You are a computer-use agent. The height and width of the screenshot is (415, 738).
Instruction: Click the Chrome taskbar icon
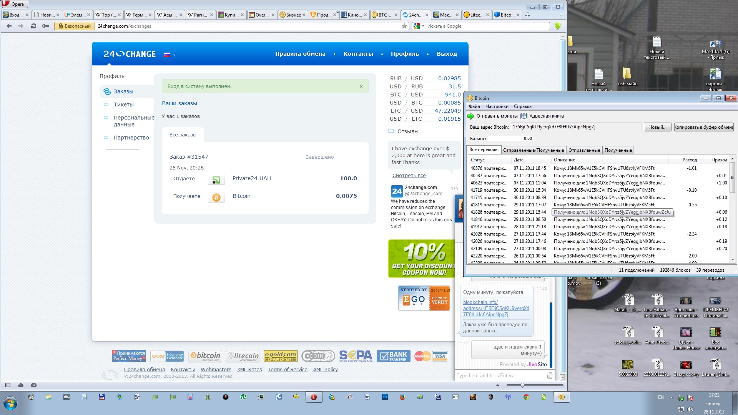[x=526, y=397]
